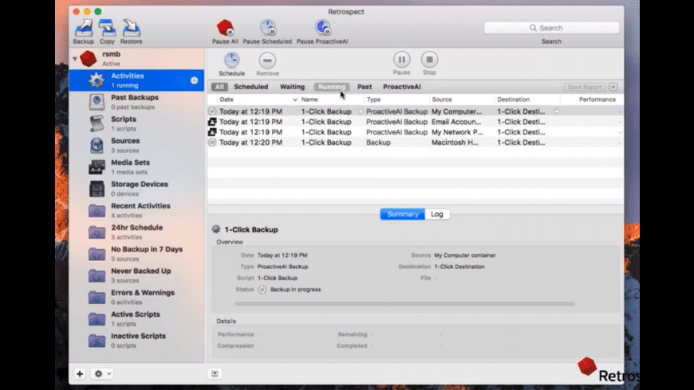Filter by Running activities
Screen dimensions: 694x390
(x=332, y=87)
